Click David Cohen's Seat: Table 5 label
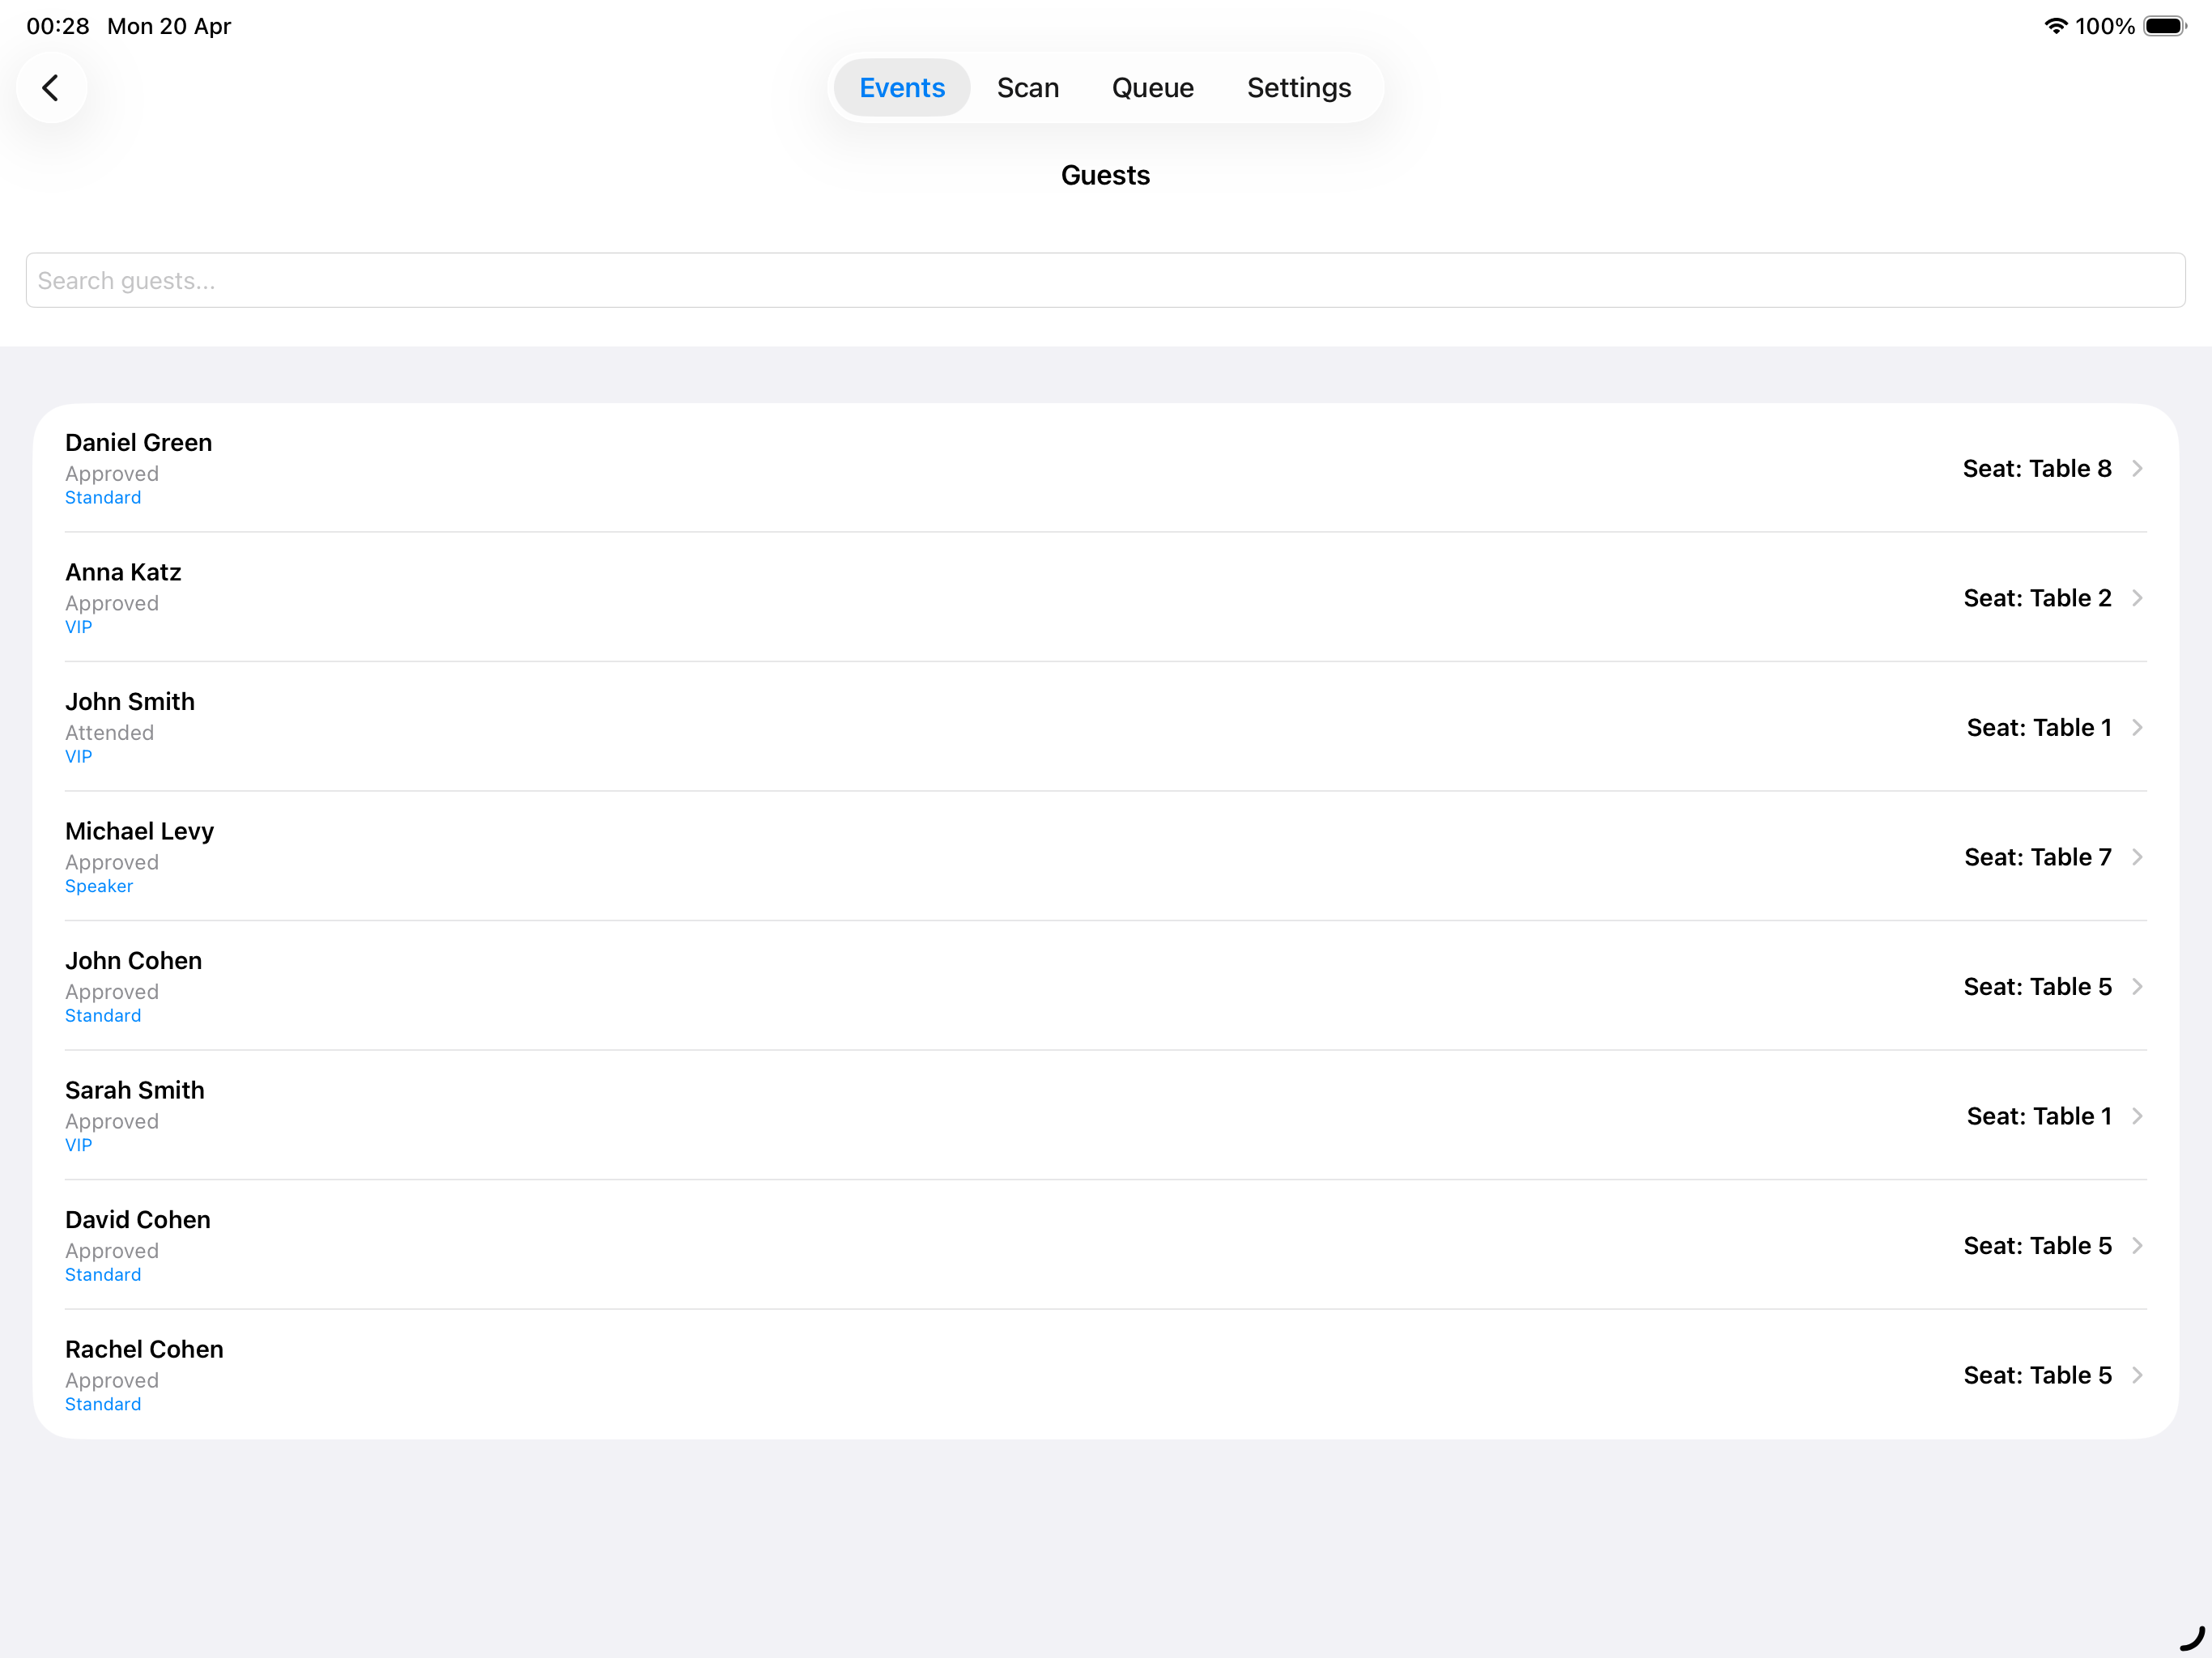2212x1658 pixels. pyautogui.click(x=2037, y=1246)
